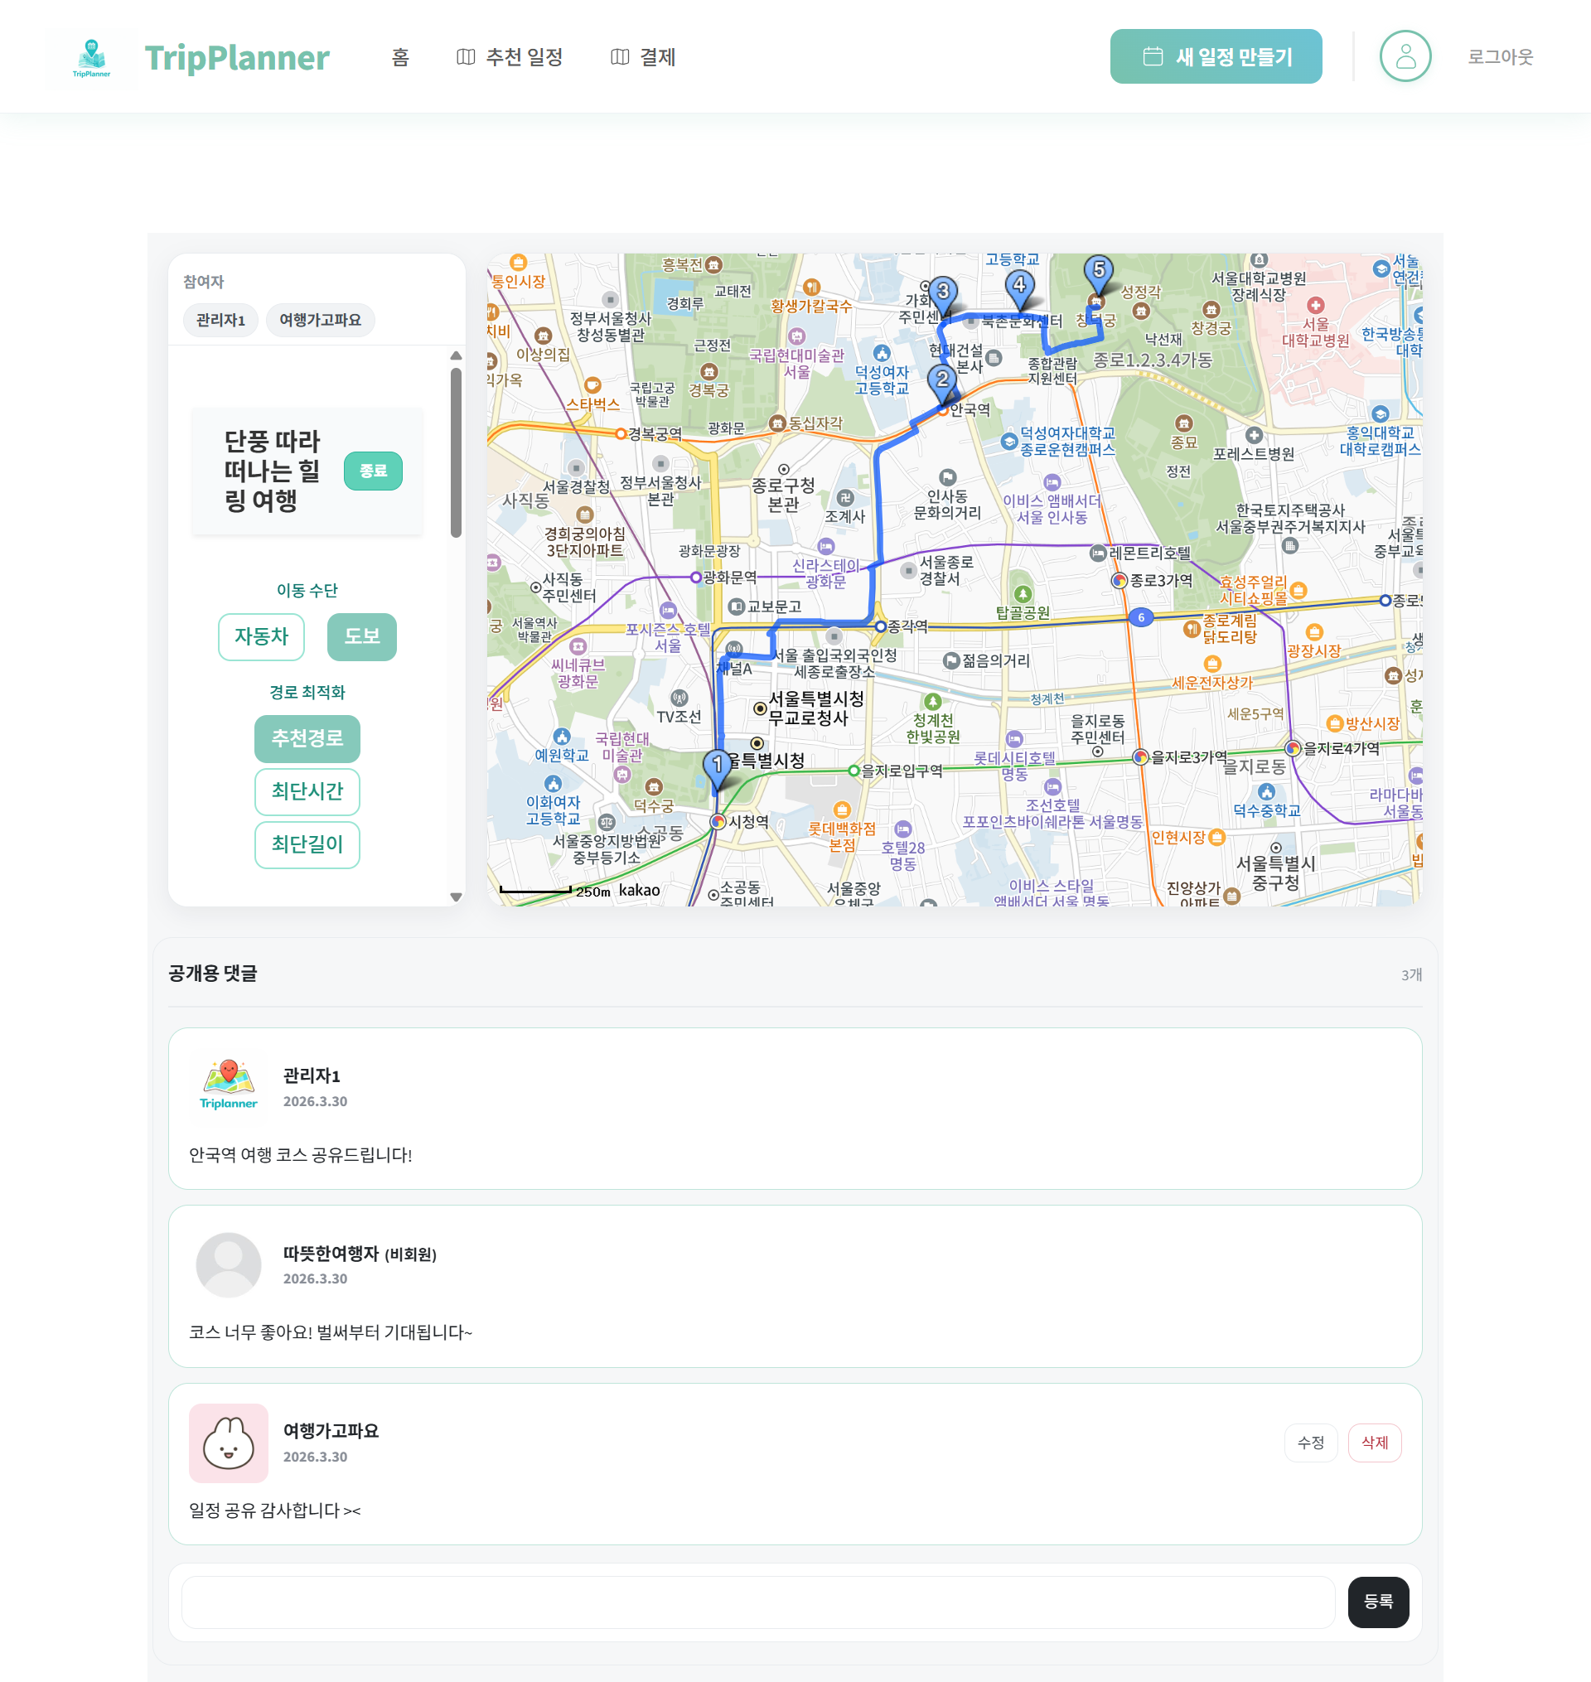Click map marker number 1
Image resolution: width=1591 pixels, height=1682 pixels.
click(718, 766)
